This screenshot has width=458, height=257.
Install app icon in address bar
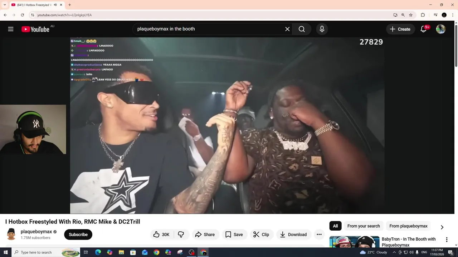point(395,15)
